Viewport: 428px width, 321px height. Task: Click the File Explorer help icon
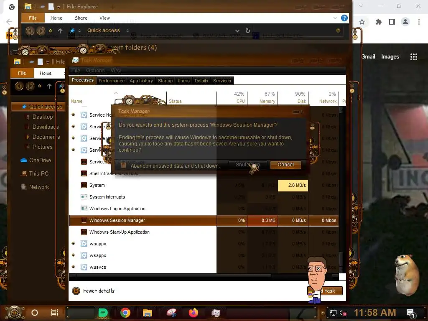(344, 18)
